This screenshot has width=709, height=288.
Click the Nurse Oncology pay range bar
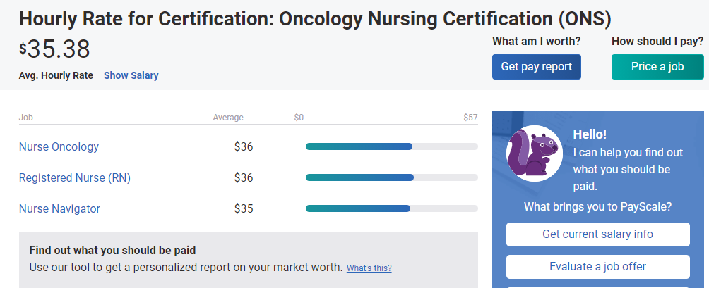point(391,147)
